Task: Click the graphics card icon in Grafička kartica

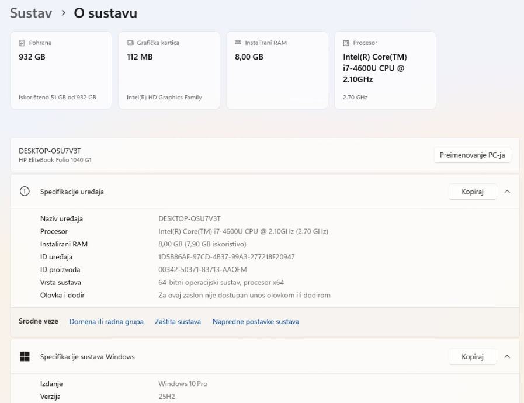Action: (x=130, y=43)
